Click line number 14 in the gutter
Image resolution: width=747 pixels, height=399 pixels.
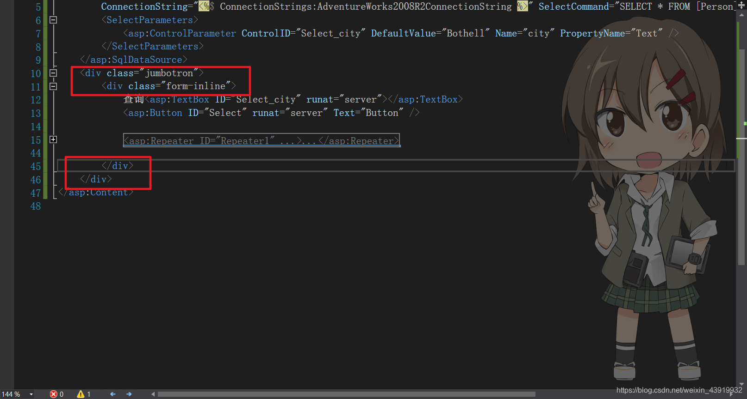pyautogui.click(x=36, y=127)
